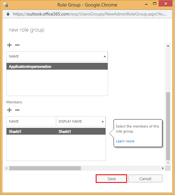Save the new role group
175x195 pixels.
tap(111, 179)
